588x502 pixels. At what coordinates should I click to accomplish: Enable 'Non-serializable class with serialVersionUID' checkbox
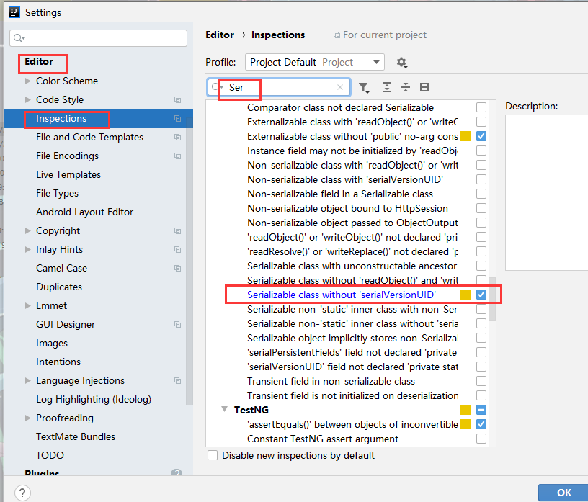click(481, 179)
